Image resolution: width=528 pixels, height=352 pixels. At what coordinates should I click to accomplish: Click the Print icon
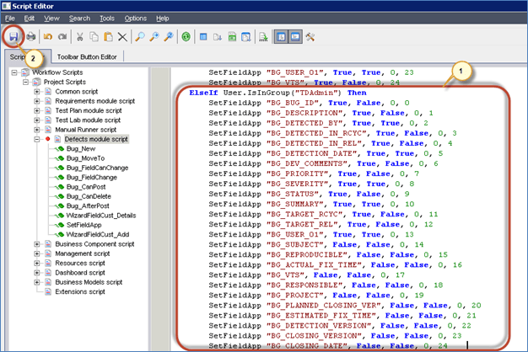point(31,37)
